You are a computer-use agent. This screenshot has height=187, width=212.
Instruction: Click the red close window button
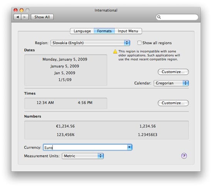(x=16, y=10)
